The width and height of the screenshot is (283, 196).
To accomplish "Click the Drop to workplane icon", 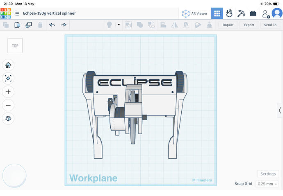I will point(209,25).
